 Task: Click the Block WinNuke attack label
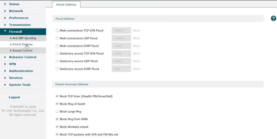click(74, 127)
